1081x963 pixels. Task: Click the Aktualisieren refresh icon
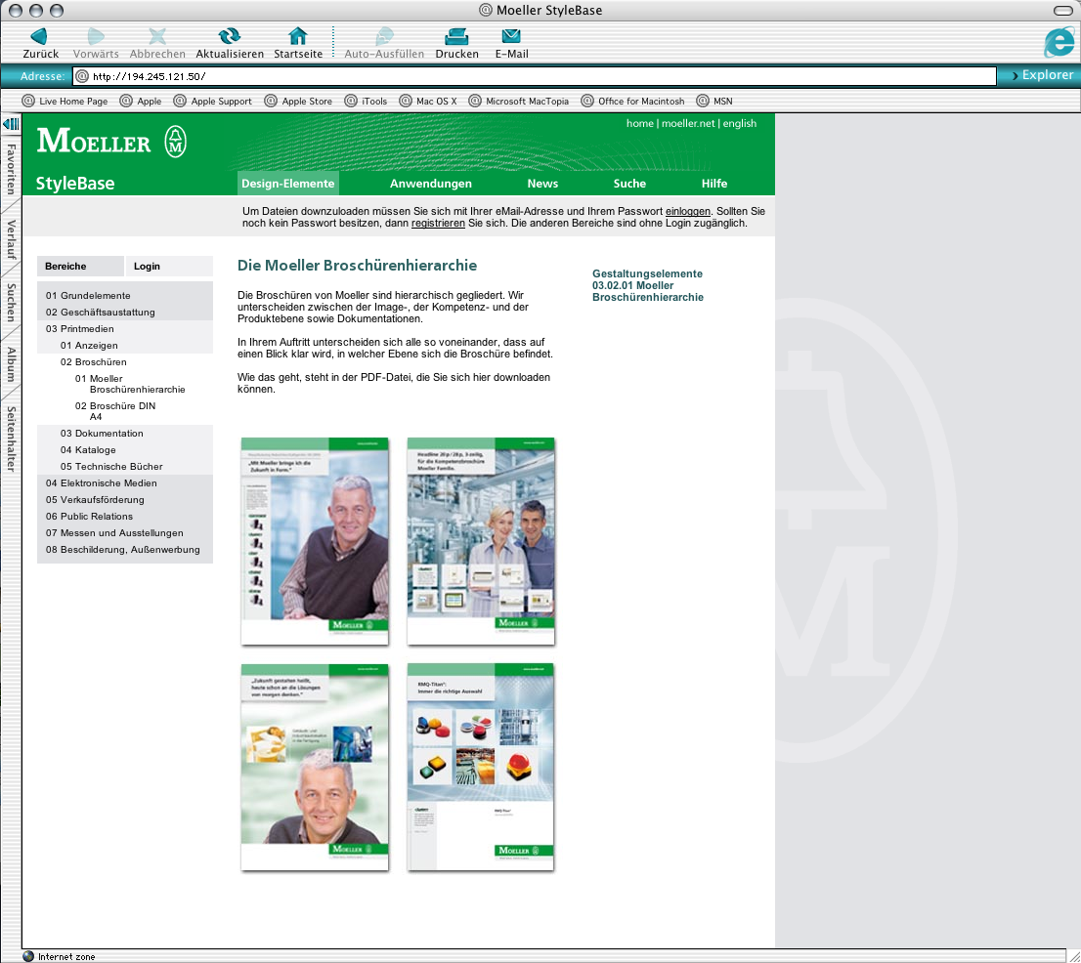pyautogui.click(x=230, y=37)
